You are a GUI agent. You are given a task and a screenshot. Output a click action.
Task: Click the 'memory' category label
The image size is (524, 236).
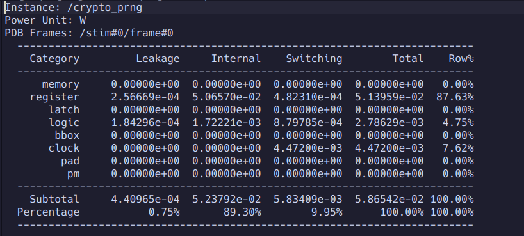61,84
